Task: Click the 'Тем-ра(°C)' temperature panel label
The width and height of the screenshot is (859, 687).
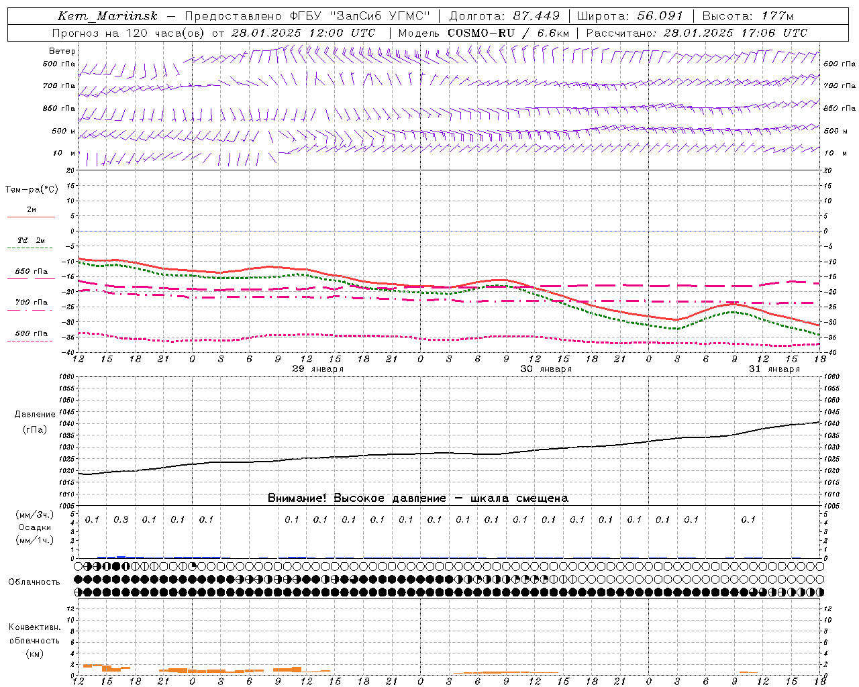Action: pyautogui.click(x=32, y=190)
